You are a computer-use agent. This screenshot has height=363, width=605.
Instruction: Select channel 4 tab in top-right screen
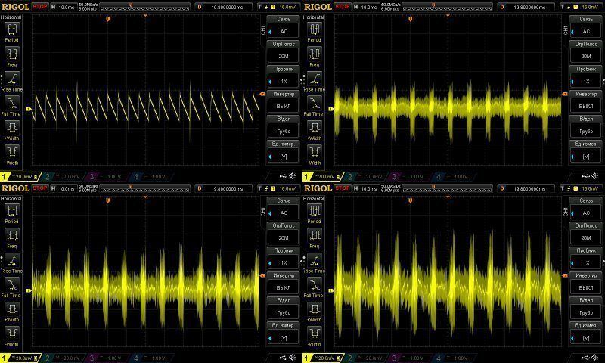click(455, 177)
